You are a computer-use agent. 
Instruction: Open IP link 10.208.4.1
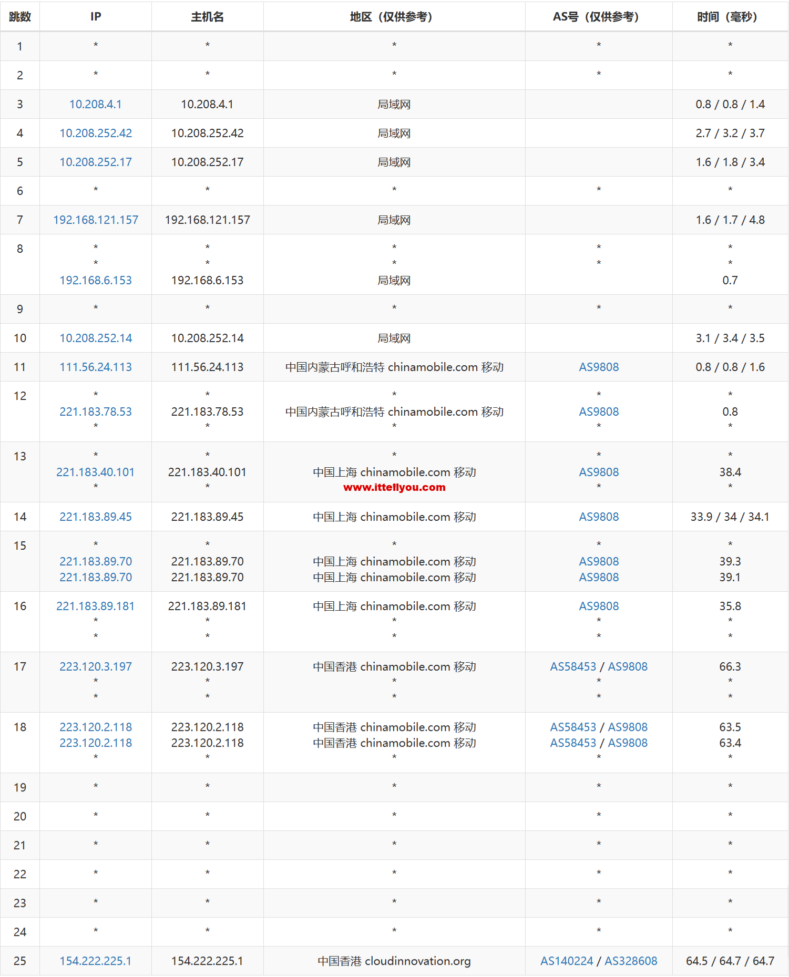[96, 104]
